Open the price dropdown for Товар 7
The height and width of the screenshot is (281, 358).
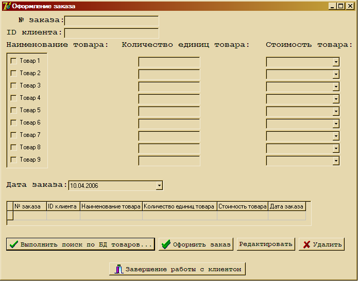[336, 136]
